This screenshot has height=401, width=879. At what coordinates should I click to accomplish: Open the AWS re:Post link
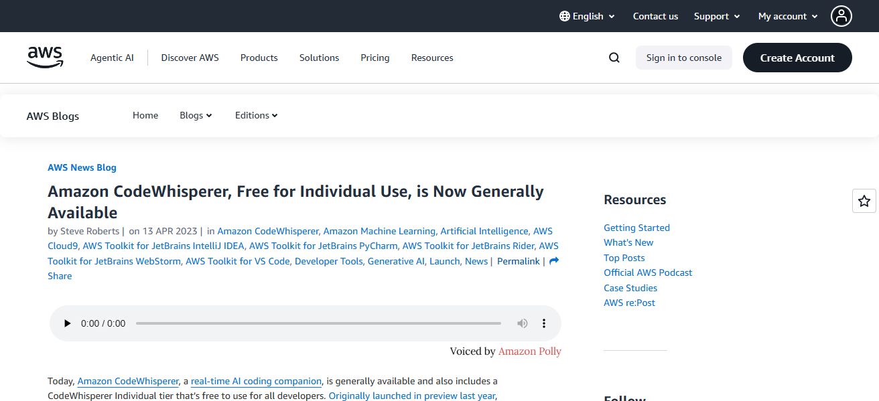pyautogui.click(x=629, y=303)
